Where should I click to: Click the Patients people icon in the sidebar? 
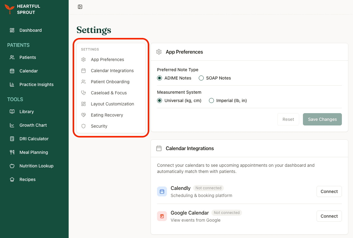(12, 57)
